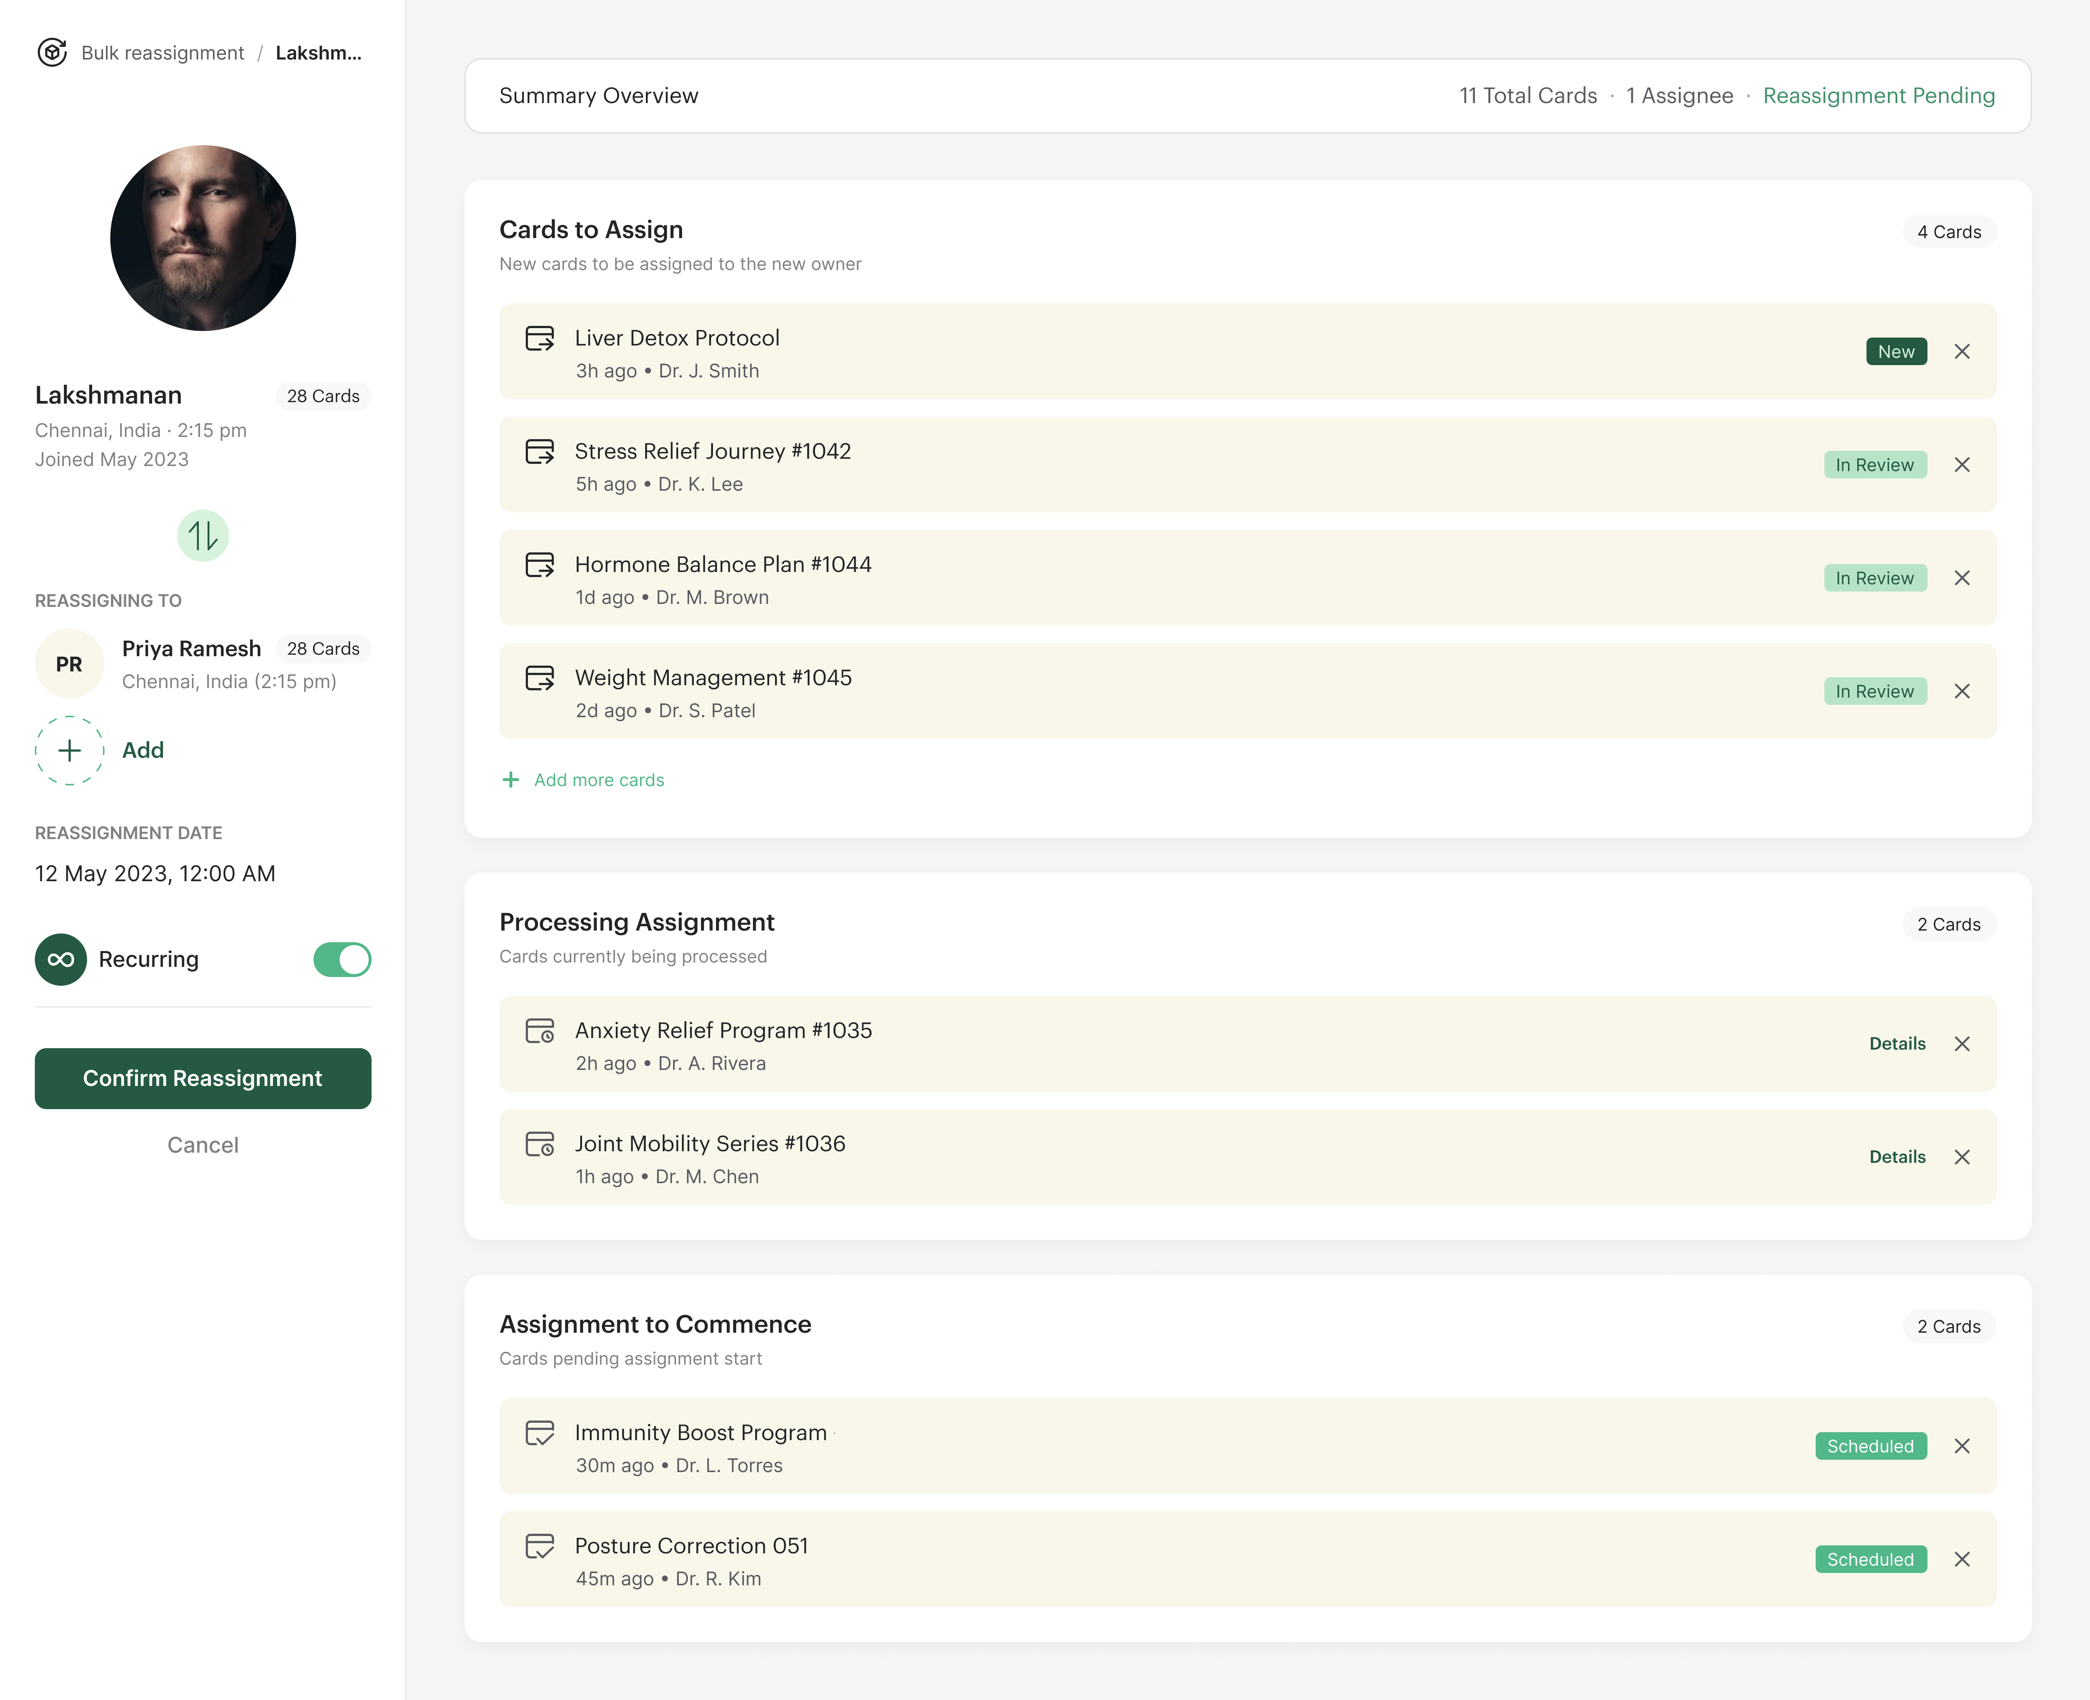Open Bulk reassignment breadcrumb
Image resolution: width=2090 pixels, height=1700 pixels.
tap(163, 53)
